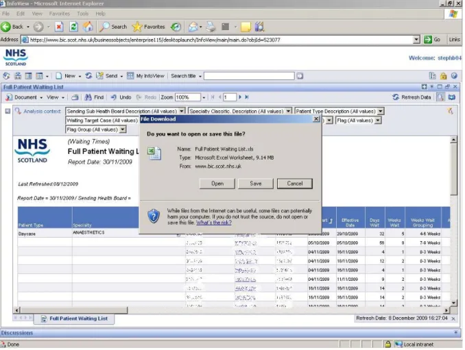Click the report horizontal scrollbar thumb
The image size is (465, 350).
click(x=74, y=310)
